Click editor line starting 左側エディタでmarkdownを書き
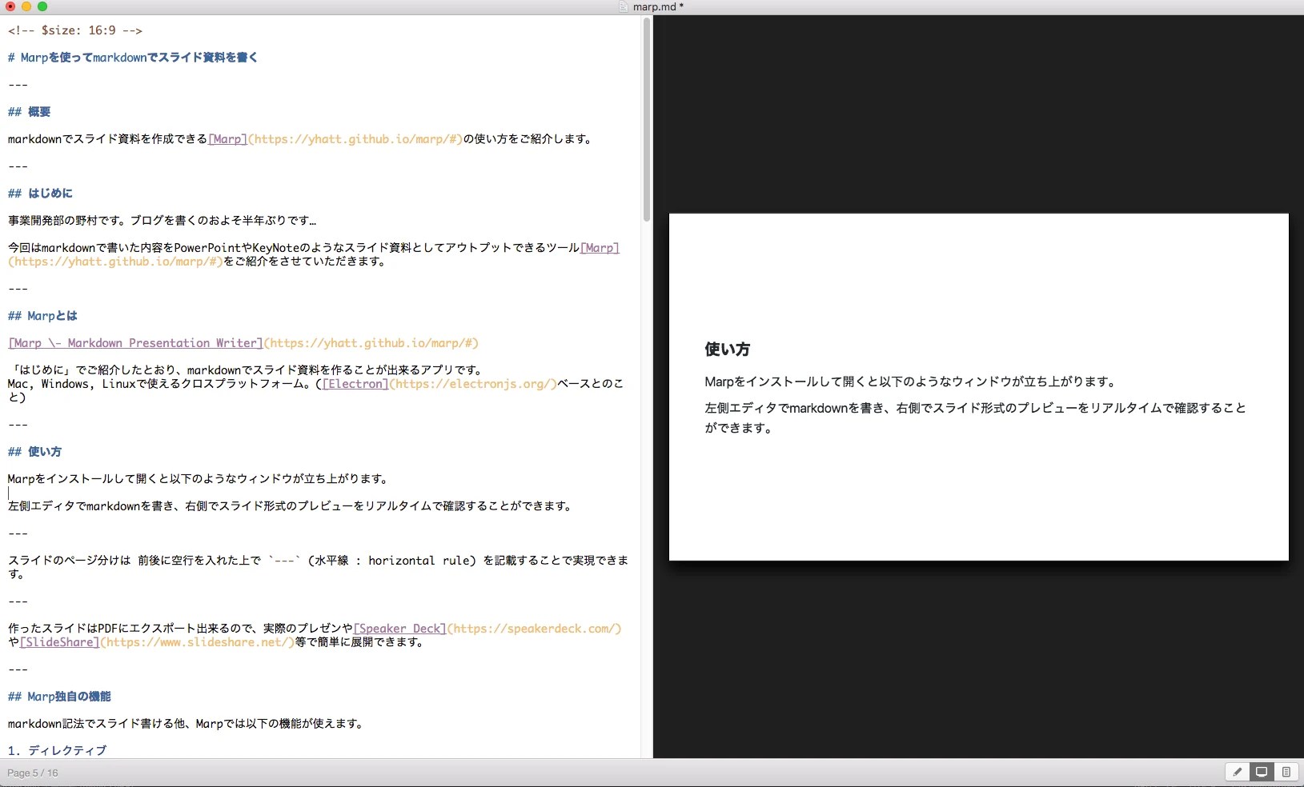This screenshot has width=1304, height=787. (x=290, y=506)
